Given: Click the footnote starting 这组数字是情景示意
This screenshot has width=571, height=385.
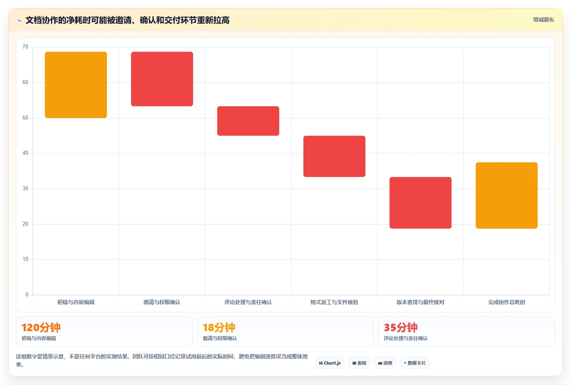Looking at the screenshot, I should pos(162,361).
